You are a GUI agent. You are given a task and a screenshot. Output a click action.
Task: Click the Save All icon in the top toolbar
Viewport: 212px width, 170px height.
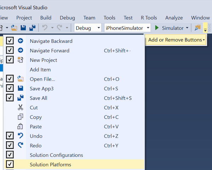(32, 28)
